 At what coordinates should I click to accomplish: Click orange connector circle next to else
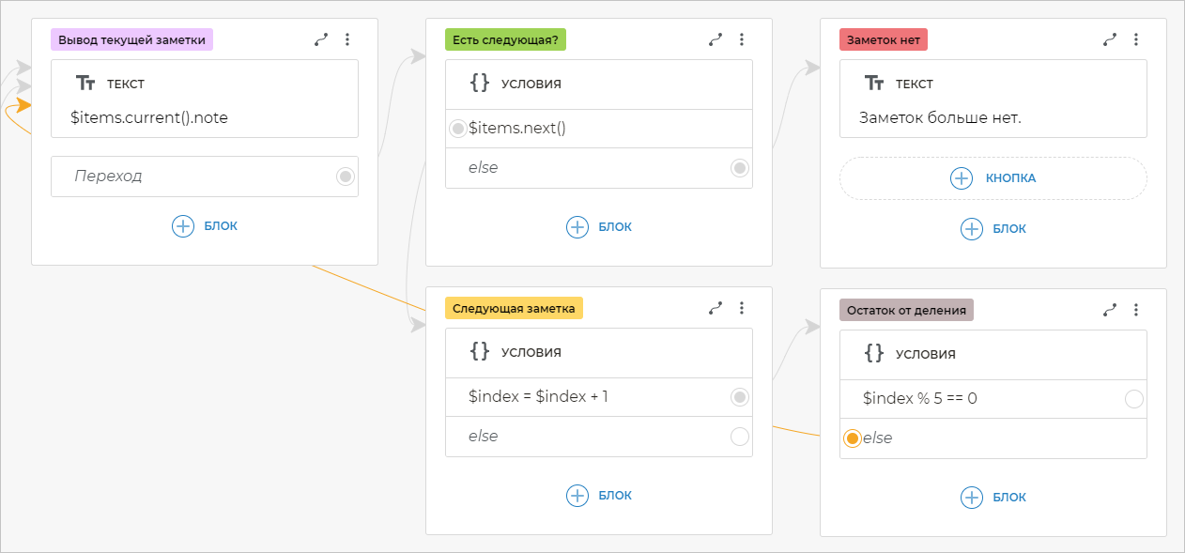[x=852, y=438]
